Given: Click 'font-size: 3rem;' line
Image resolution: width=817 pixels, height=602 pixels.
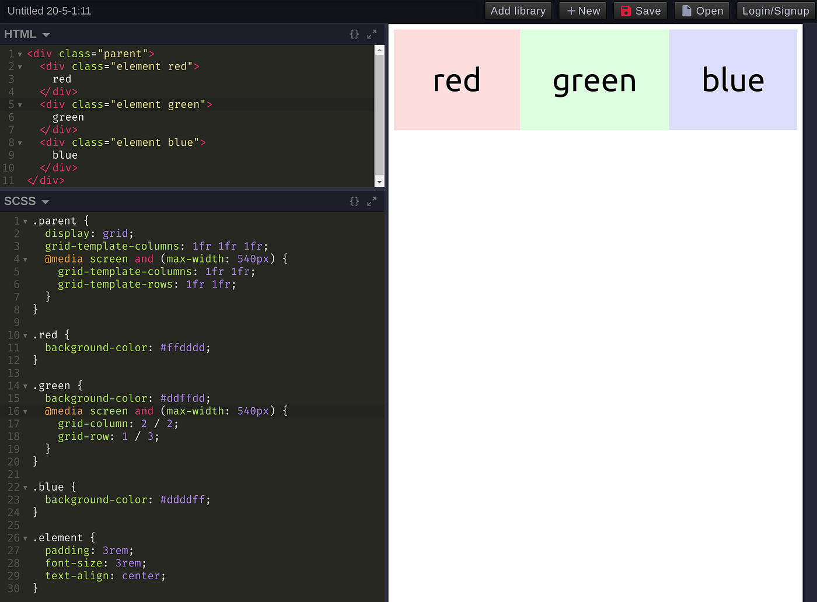Looking at the screenshot, I should pos(96,563).
